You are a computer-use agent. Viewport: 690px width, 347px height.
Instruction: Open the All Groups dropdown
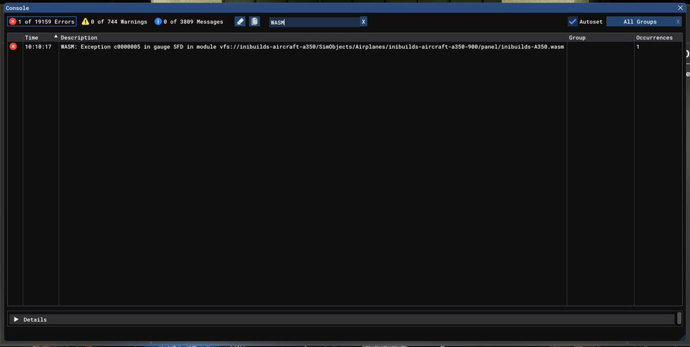point(640,22)
